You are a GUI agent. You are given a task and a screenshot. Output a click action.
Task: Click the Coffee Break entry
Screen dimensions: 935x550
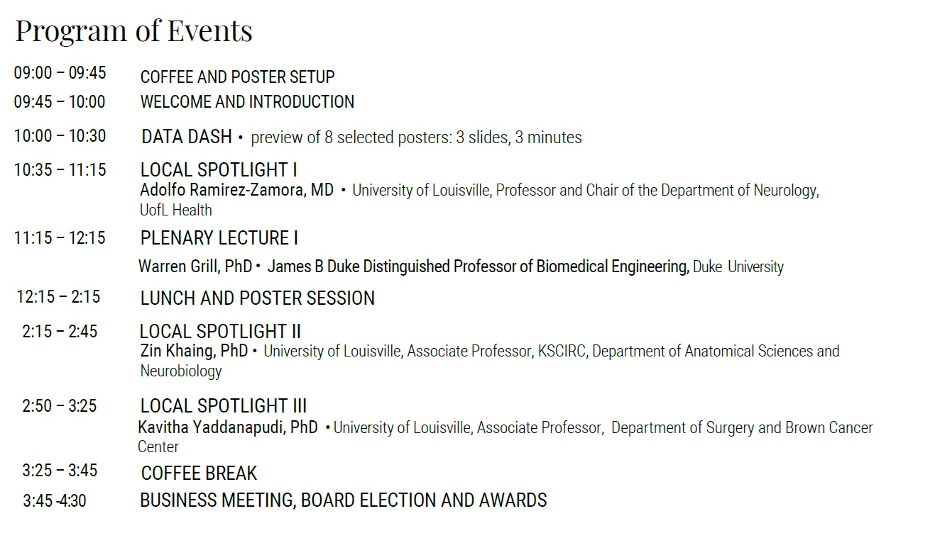199,473
